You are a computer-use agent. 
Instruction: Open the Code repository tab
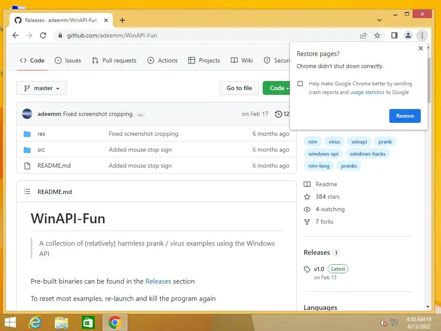coord(32,60)
